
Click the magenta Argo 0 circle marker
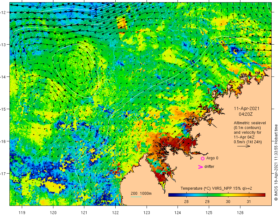202,158
